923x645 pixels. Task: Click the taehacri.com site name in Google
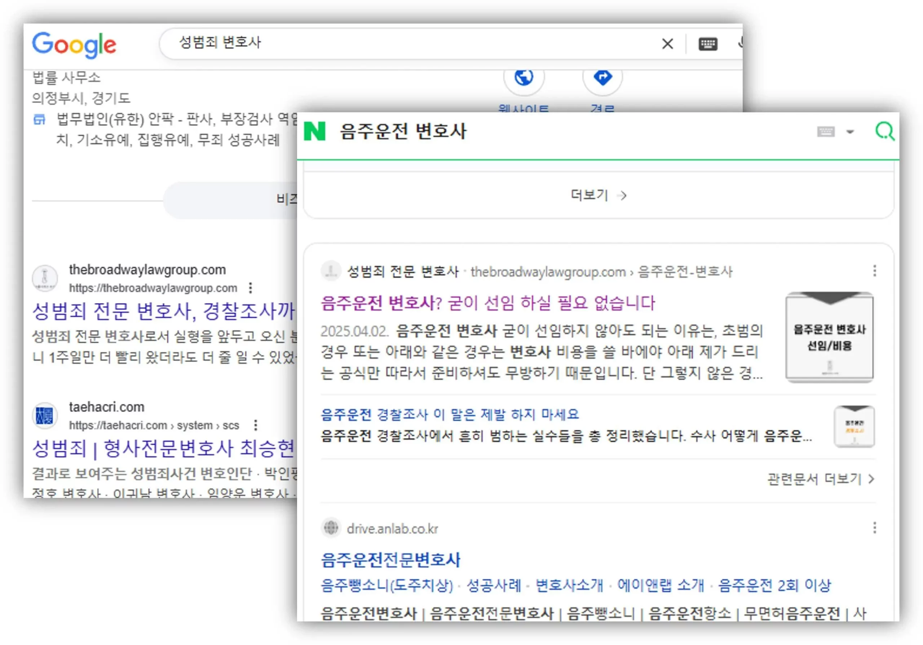coord(106,407)
